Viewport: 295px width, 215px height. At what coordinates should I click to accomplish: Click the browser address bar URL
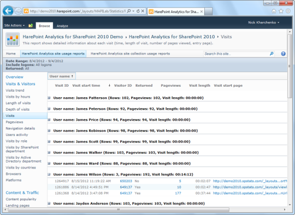[x=78, y=11]
